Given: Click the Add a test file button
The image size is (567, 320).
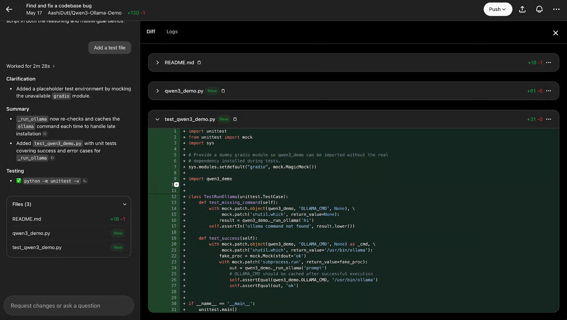Looking at the screenshot, I should click(110, 47).
